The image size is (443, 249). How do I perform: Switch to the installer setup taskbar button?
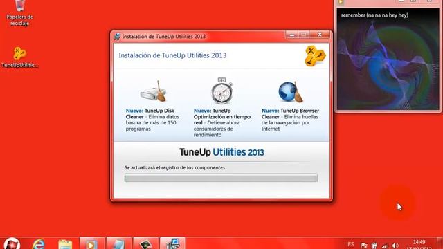point(172,243)
